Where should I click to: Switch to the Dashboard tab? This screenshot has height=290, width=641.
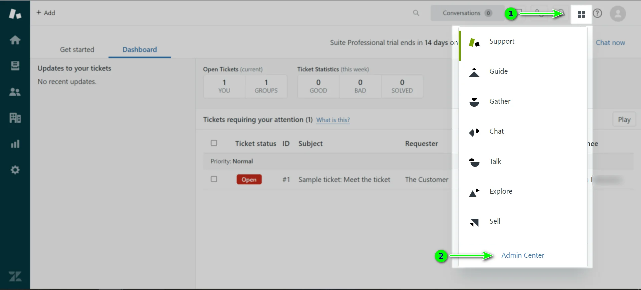point(140,50)
